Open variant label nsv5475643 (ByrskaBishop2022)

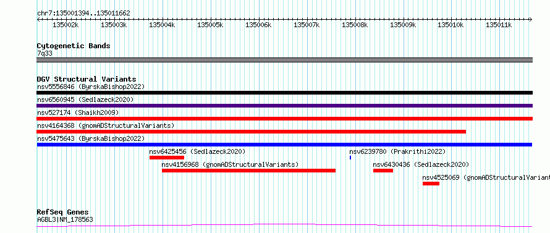coord(91,138)
